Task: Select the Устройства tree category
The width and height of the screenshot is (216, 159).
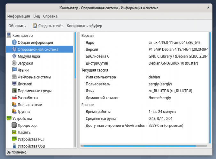Action: [x=22, y=119]
